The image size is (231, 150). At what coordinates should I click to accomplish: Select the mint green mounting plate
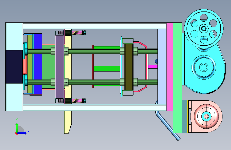coord(177,78)
